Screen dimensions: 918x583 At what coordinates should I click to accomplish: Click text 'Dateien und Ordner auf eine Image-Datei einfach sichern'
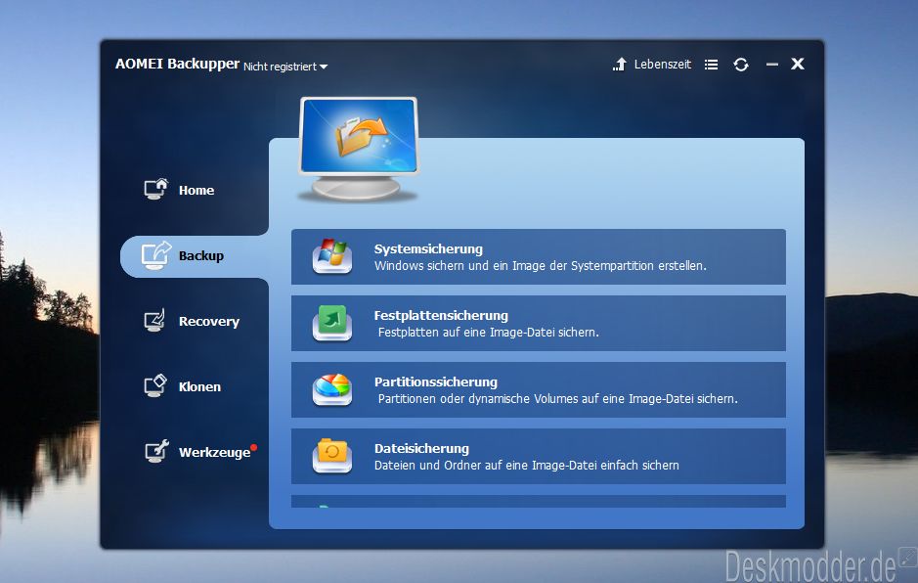[x=526, y=466]
